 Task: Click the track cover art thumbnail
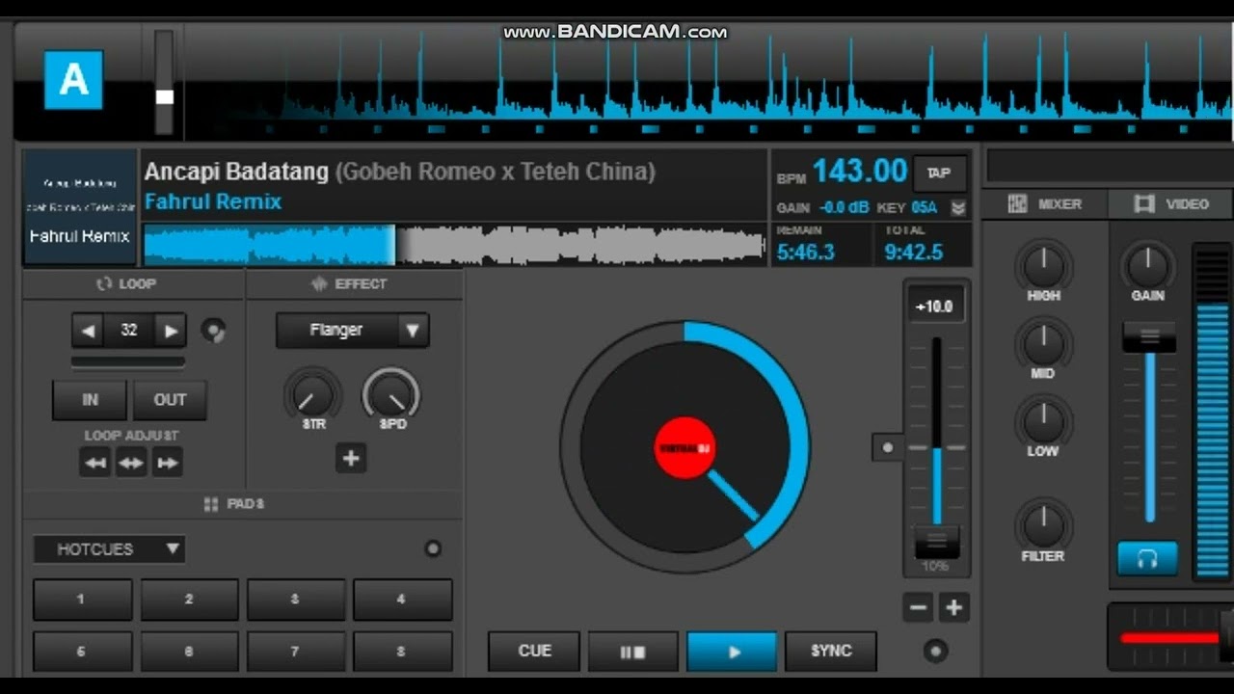point(80,207)
